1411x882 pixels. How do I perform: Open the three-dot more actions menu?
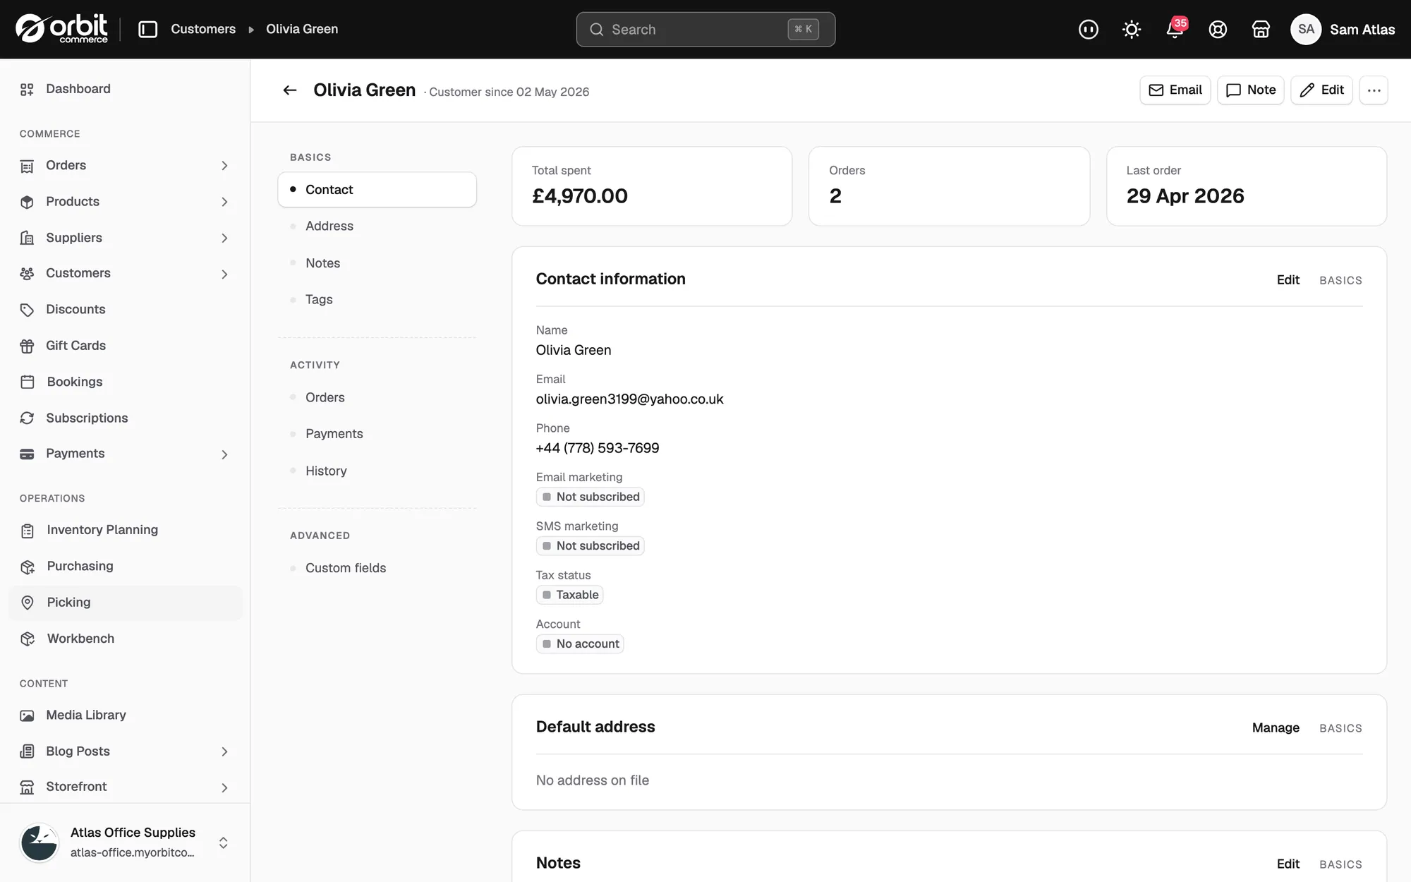[1374, 90]
